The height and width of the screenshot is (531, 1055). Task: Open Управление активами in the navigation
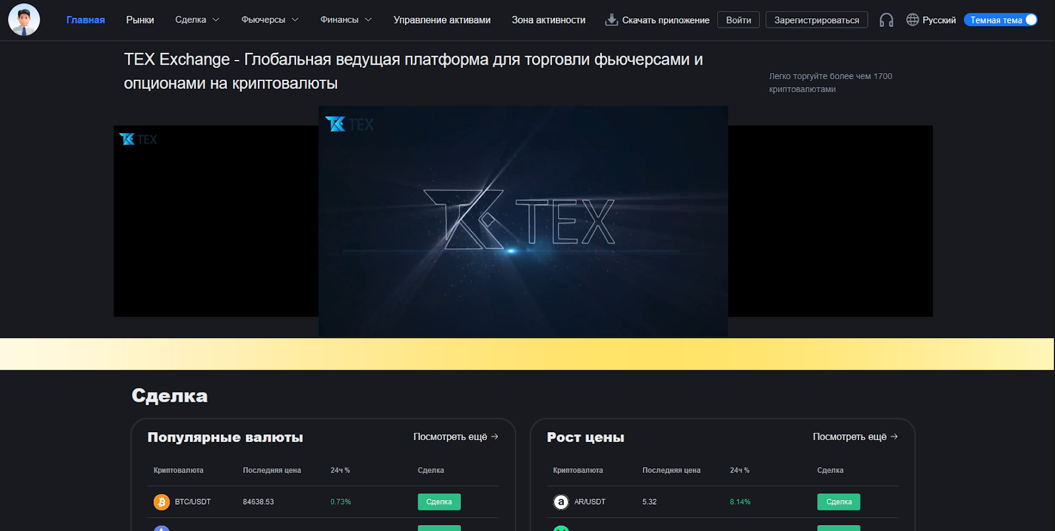pos(442,20)
